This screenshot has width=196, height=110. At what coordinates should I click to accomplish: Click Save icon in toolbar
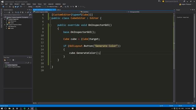[x=16, y=7]
